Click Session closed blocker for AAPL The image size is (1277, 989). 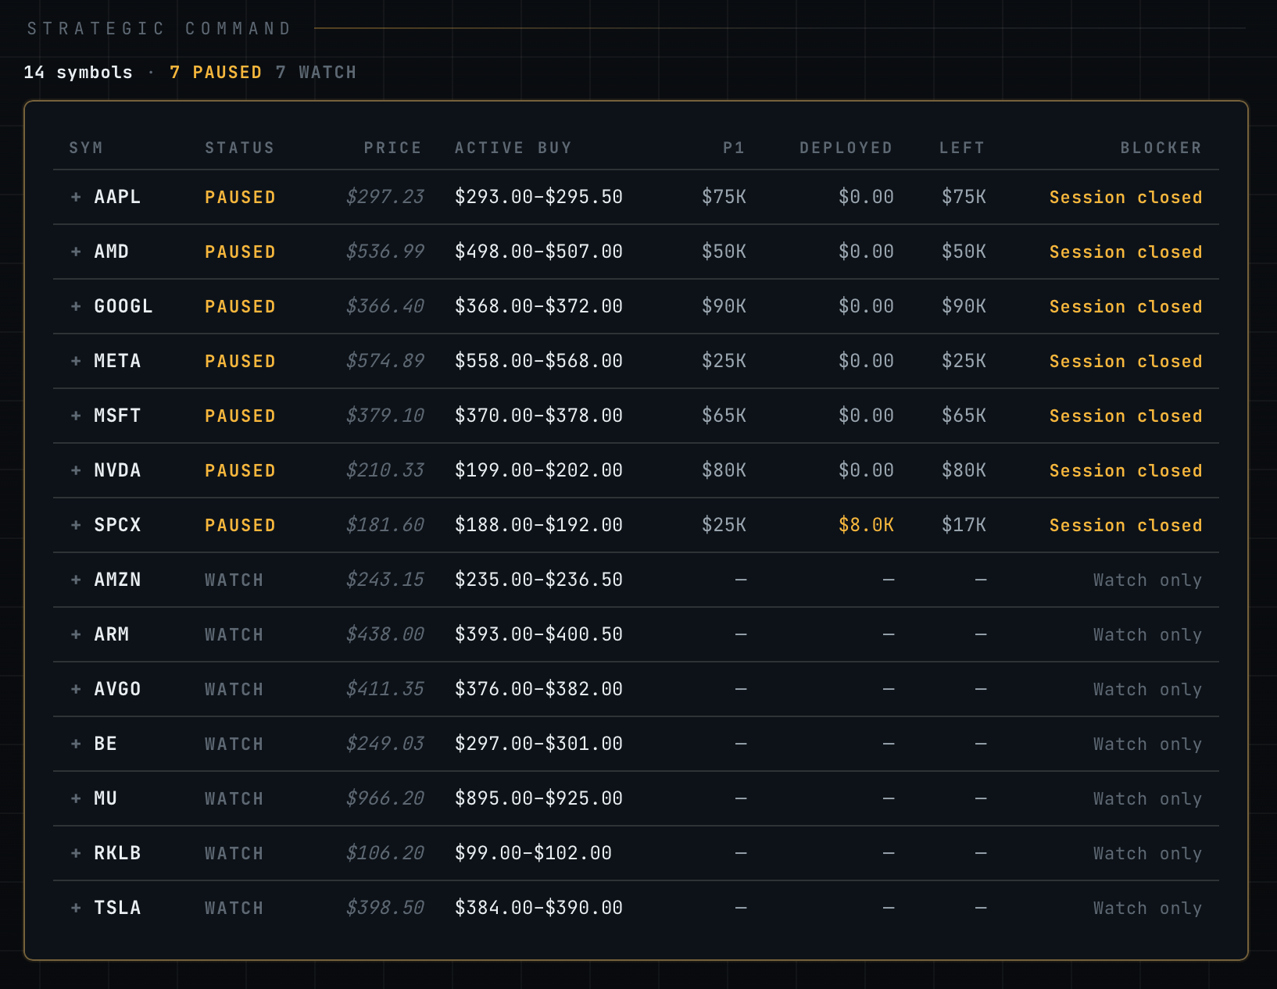tap(1126, 197)
